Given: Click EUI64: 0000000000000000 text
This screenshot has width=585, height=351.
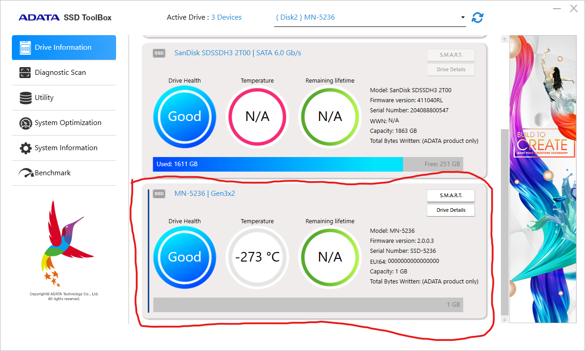Looking at the screenshot, I should pos(404,261).
